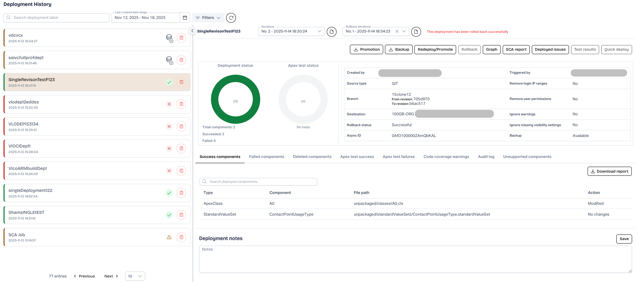This screenshot has width=637, height=282.
Task: Expand the Filters dropdown
Action: click(208, 18)
